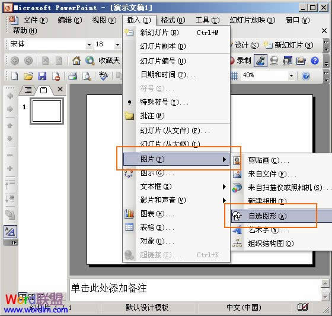
Task: Click the blue help question mark icon
Action: 315,61
